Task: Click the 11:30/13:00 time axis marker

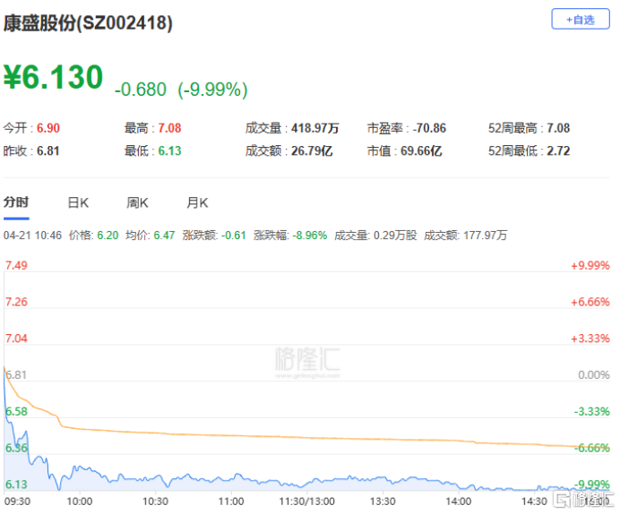Action: pyautogui.click(x=308, y=502)
